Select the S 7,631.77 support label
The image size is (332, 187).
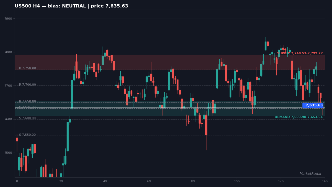pyautogui.click(x=27, y=107)
